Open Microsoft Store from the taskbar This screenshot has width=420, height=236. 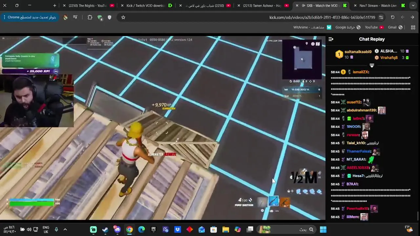[x=214, y=229]
